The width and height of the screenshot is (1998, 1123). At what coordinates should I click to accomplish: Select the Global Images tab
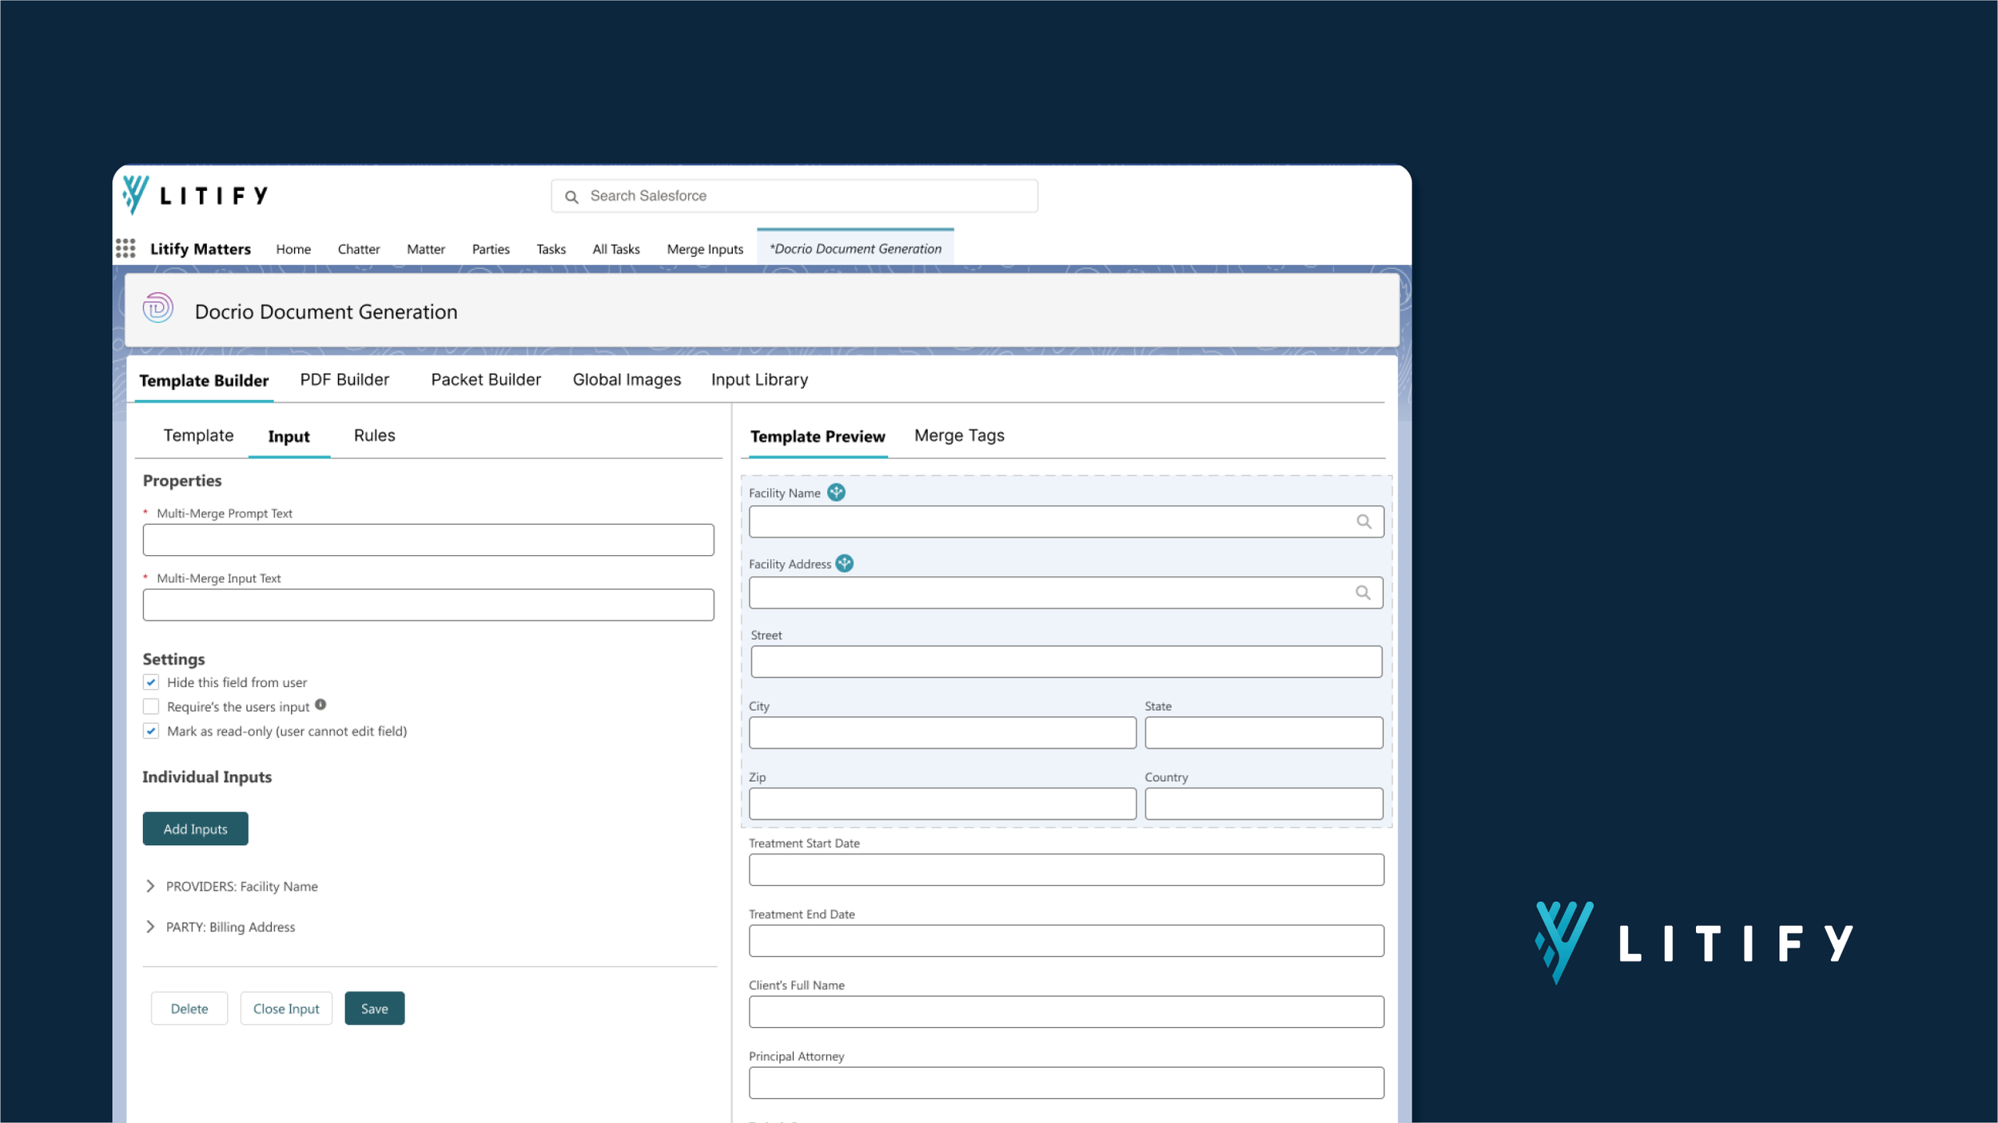pyautogui.click(x=627, y=380)
